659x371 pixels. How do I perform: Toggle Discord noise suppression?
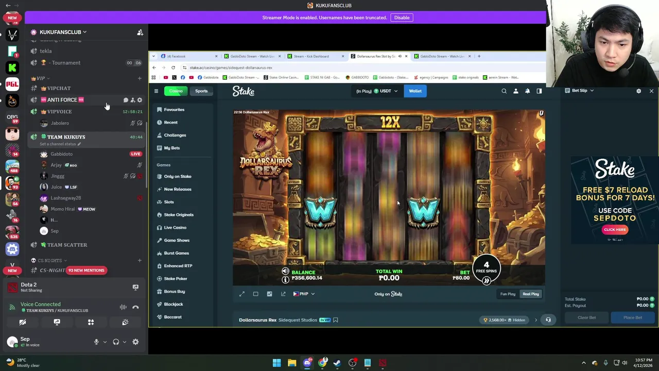(x=123, y=307)
